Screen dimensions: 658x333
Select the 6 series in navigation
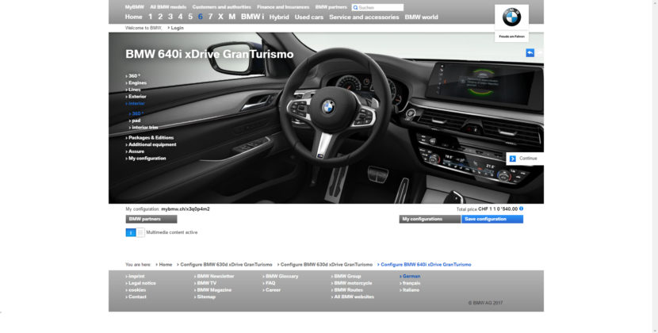click(x=200, y=17)
